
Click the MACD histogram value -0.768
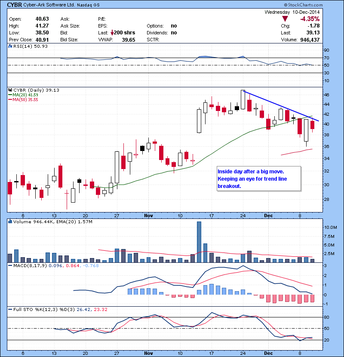click(91, 265)
